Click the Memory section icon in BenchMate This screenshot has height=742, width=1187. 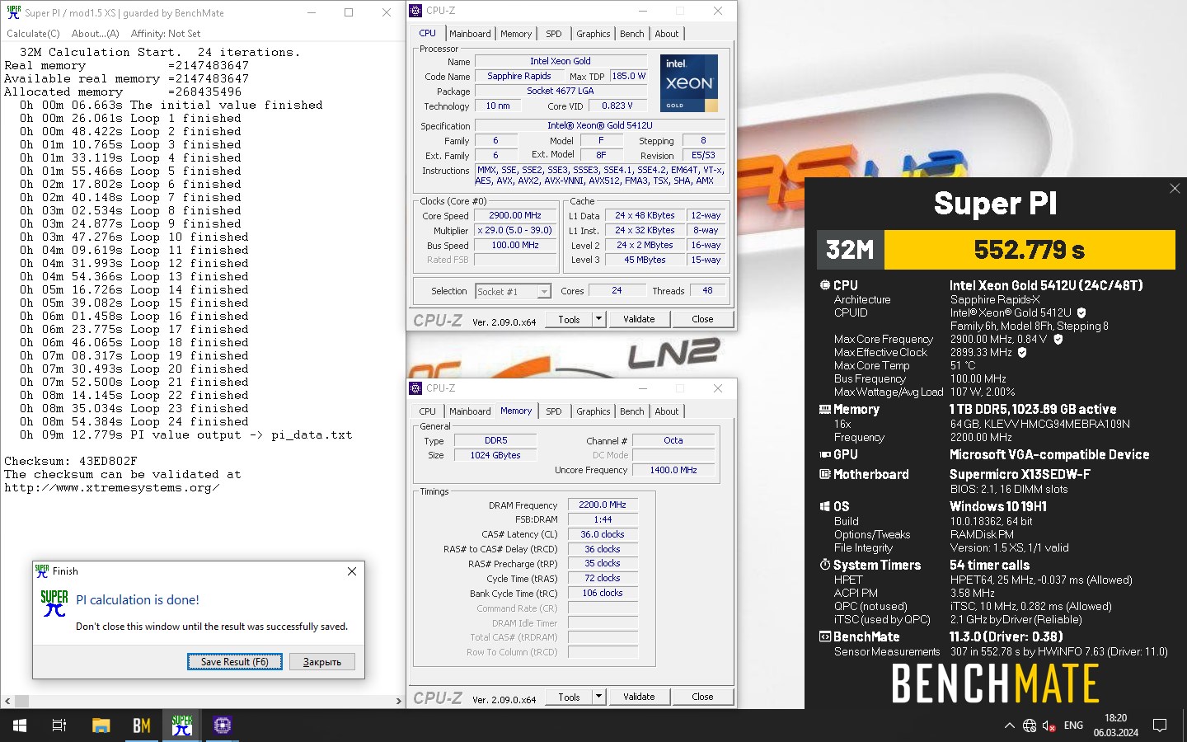click(824, 409)
